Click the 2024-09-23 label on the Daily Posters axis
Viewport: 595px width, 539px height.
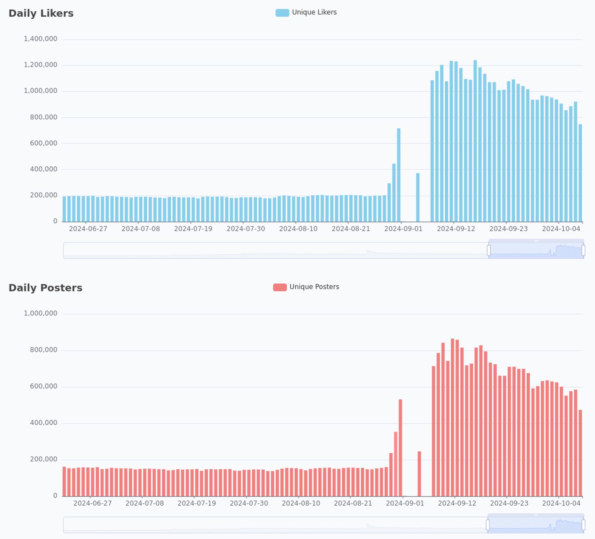[509, 503]
